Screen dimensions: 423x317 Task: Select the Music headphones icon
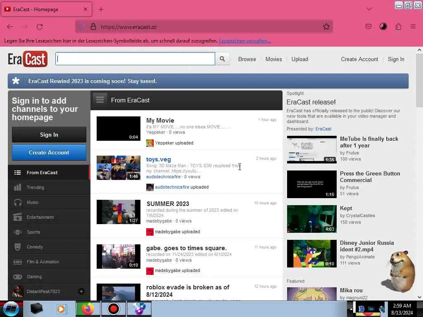coord(17,202)
